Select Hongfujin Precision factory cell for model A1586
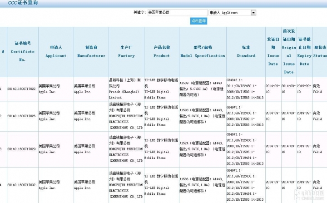 pyautogui.click(x=126, y=185)
